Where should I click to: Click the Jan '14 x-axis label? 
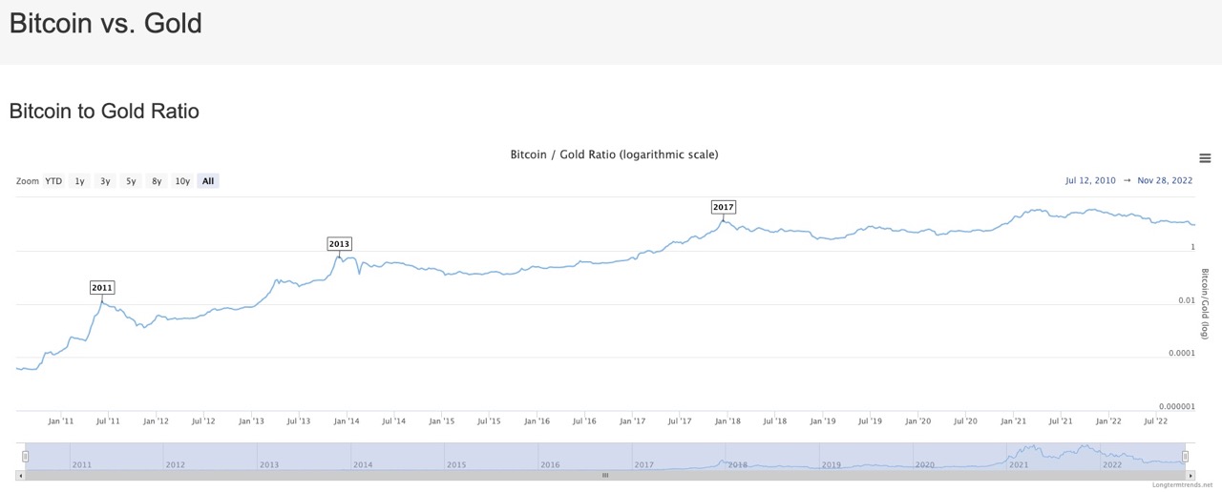346,420
